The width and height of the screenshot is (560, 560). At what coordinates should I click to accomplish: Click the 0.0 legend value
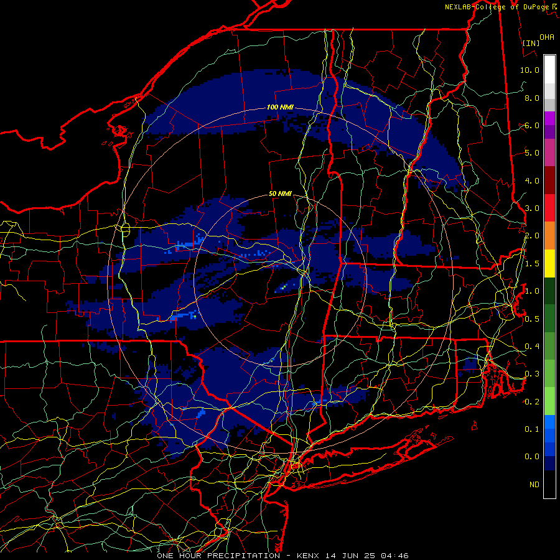click(x=532, y=457)
